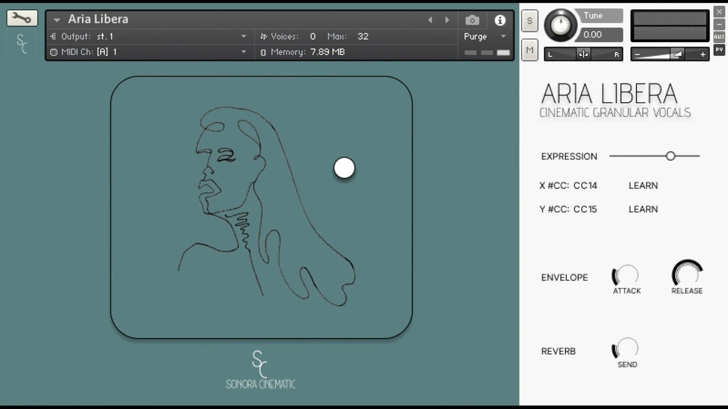728x409 pixels.
Task: Open instrument edit mode with wrench icon
Action: [22, 18]
